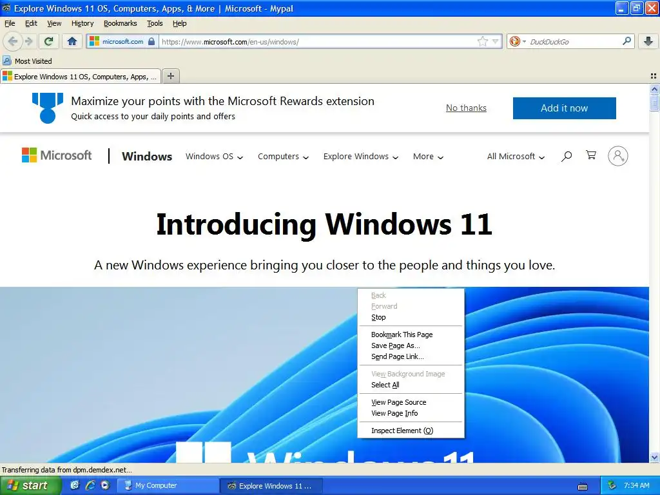Expand the search engine selector arrow
Viewport: 660px width, 495px height.
(524, 41)
